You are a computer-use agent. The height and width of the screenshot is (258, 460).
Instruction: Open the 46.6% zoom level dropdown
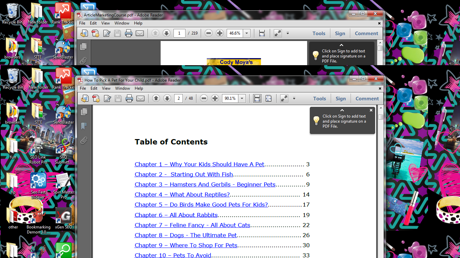click(x=247, y=33)
